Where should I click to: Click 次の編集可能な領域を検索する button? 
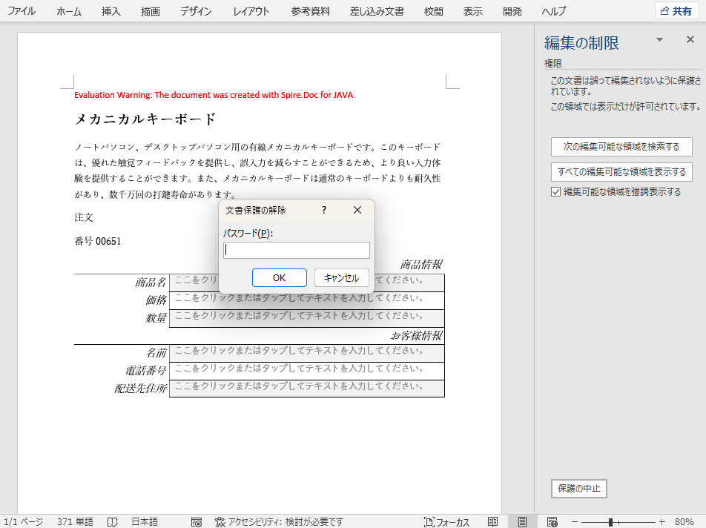(621, 147)
